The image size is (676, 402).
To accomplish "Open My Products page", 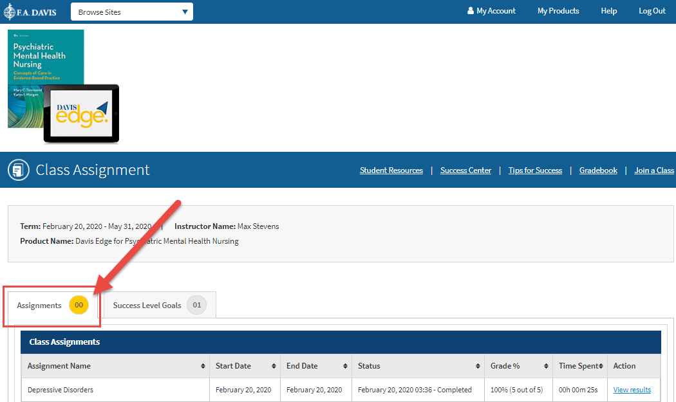I will (x=558, y=11).
